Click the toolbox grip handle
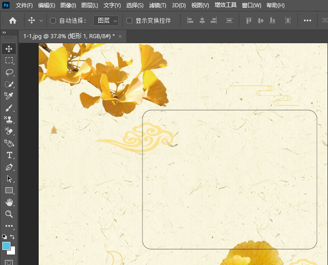Viewport: 328px width, 265px height. 9,38
